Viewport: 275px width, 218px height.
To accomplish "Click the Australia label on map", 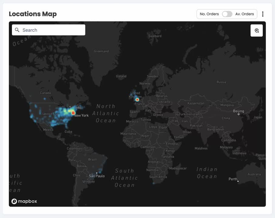I will coord(254,174).
